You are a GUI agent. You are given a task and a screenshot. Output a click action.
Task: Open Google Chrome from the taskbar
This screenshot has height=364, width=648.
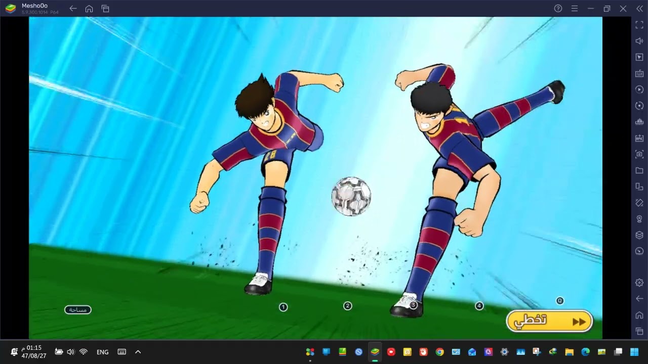pyautogui.click(x=439, y=352)
